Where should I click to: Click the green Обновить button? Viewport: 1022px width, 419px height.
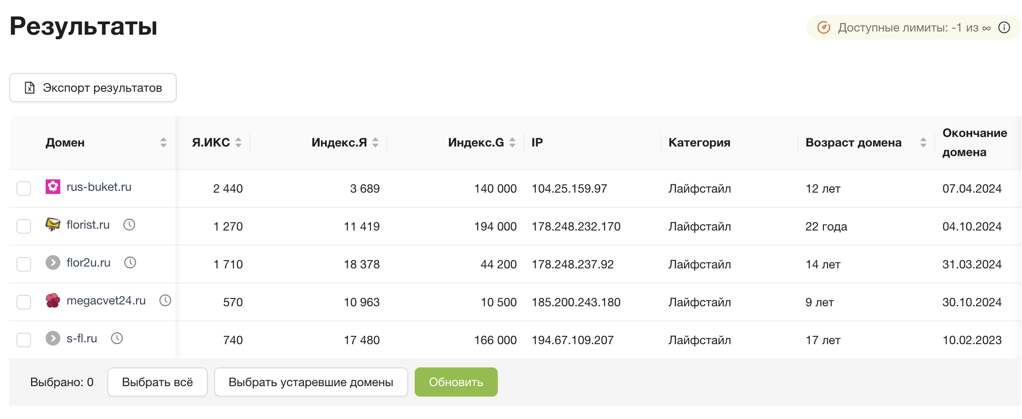[456, 382]
